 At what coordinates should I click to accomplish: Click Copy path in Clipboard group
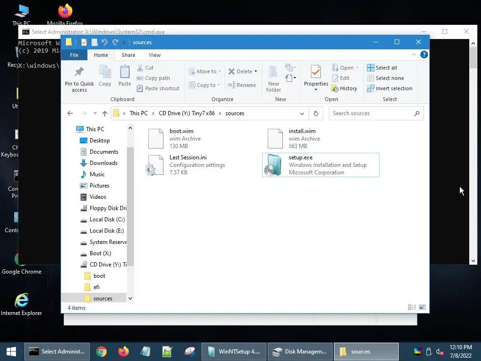153,78
